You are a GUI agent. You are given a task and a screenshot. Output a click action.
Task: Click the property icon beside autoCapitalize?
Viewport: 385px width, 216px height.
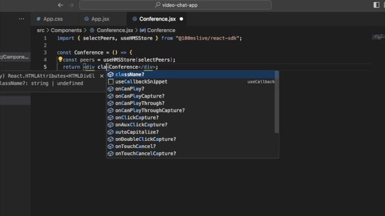111,132
